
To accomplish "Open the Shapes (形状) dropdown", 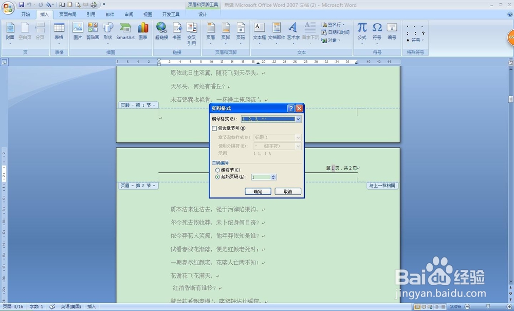I will click(x=108, y=43).
